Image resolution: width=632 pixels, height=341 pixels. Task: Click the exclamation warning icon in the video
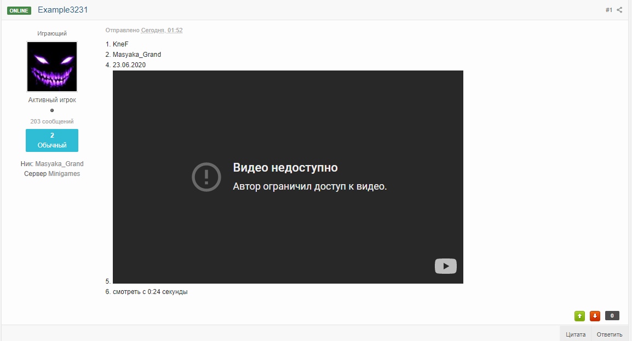coord(206,177)
